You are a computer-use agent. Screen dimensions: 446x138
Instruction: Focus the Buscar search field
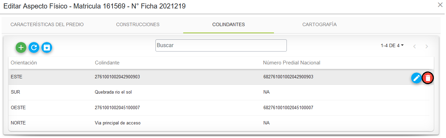click(x=221, y=45)
